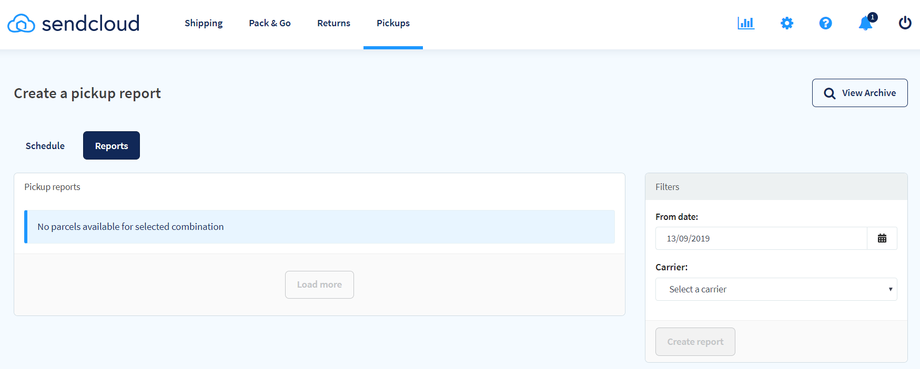
Task: Click the 'Carrier:' label
Action: [x=671, y=267]
